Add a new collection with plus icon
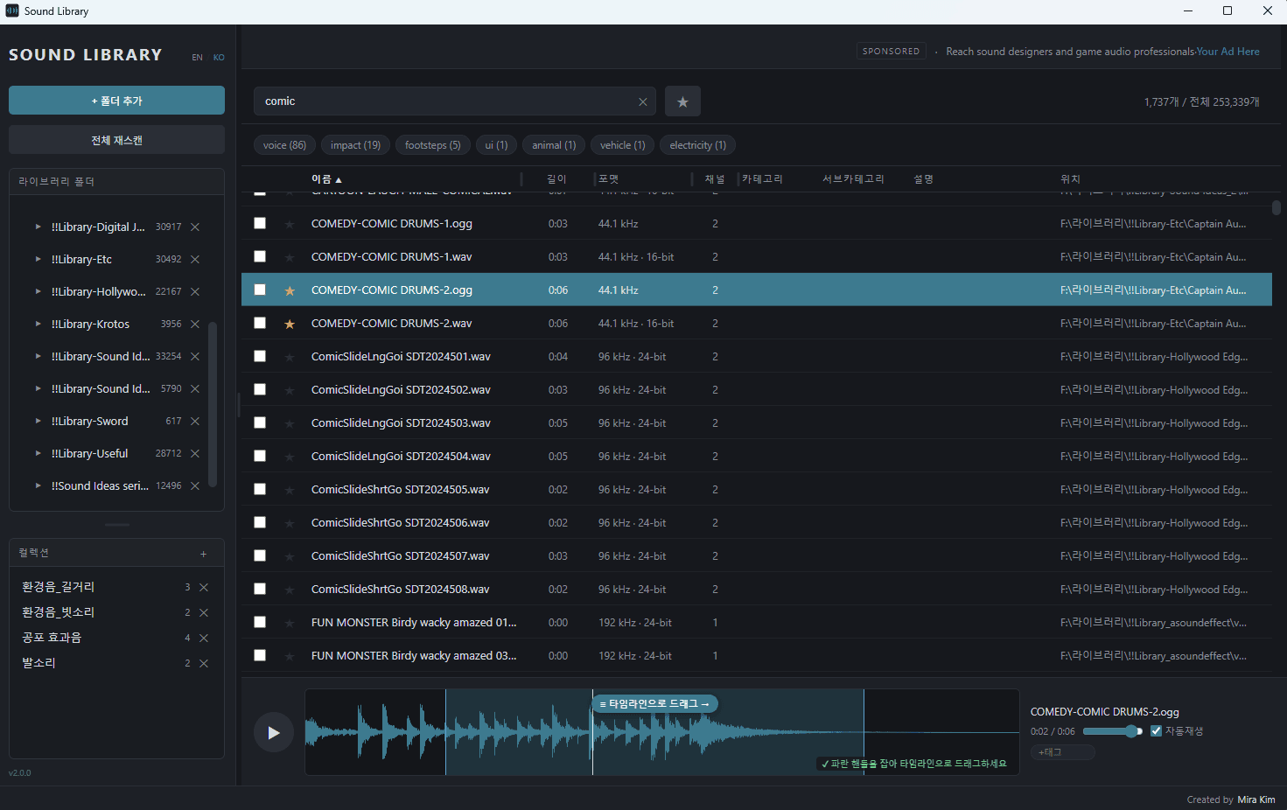 click(204, 554)
